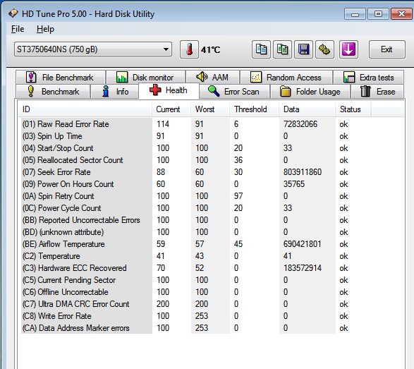Sort by the ID column header
Viewport: 414px width, 369px height.
(85, 109)
